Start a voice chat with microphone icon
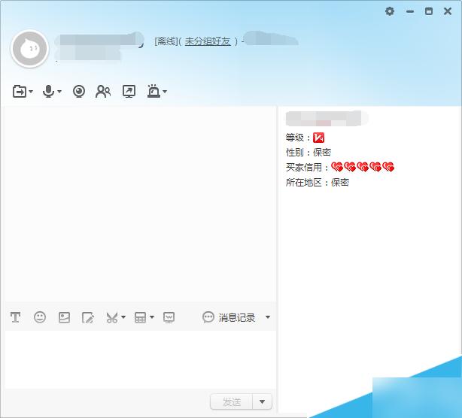Screen dimensions: 462x418 click(48, 91)
